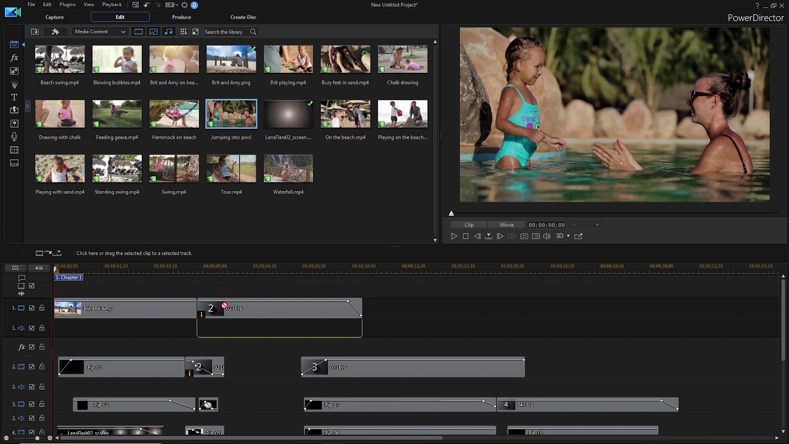Open the Plugins menu
This screenshot has height=444, width=789.
(67, 4)
